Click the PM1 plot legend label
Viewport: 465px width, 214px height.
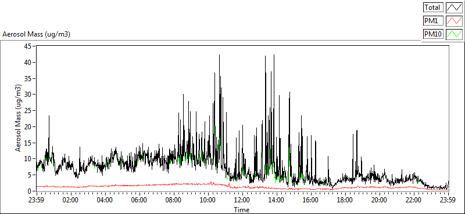coord(433,21)
